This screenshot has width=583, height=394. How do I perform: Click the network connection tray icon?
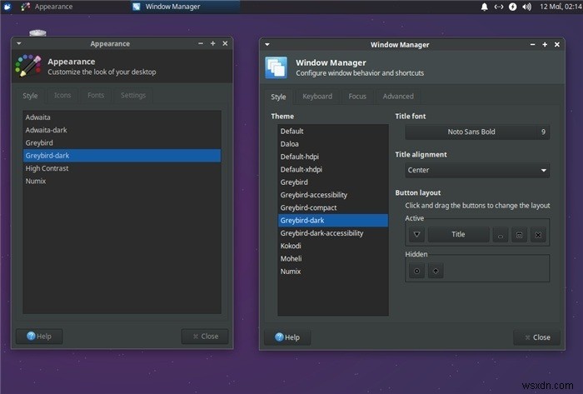point(499,7)
